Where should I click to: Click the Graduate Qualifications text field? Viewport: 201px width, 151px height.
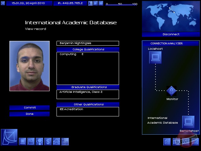tap(88, 94)
